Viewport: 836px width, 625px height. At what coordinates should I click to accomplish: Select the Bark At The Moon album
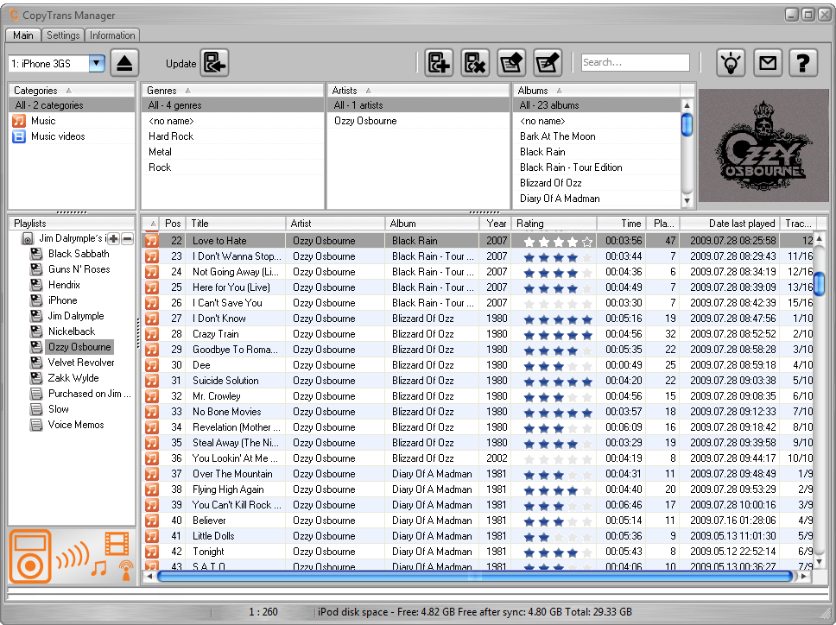[597, 136]
